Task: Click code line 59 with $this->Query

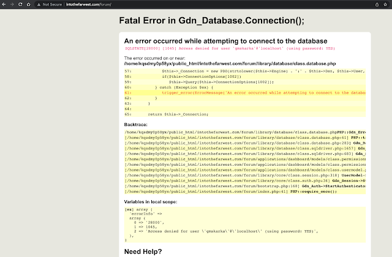Action: [x=245, y=82]
